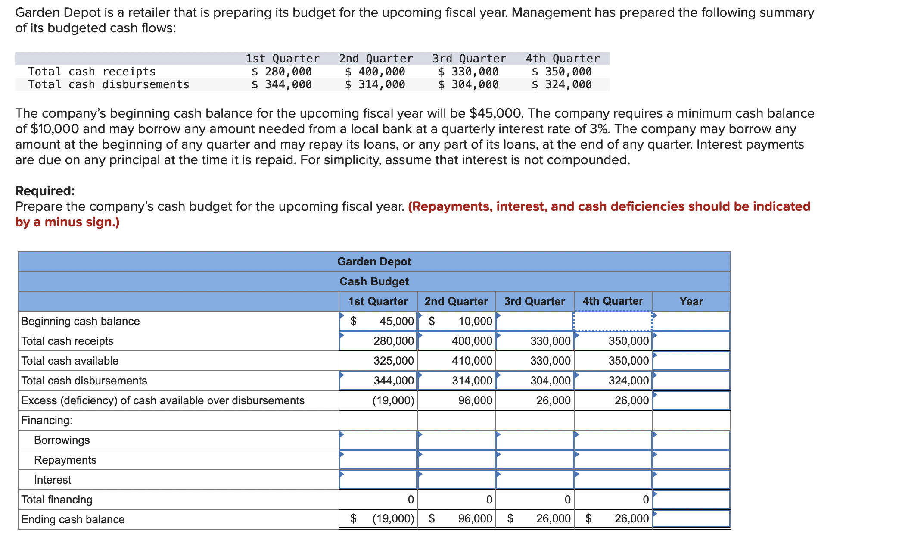This screenshot has height=559, width=899.
Task: Click the Financing: row label
Action: click(x=47, y=420)
